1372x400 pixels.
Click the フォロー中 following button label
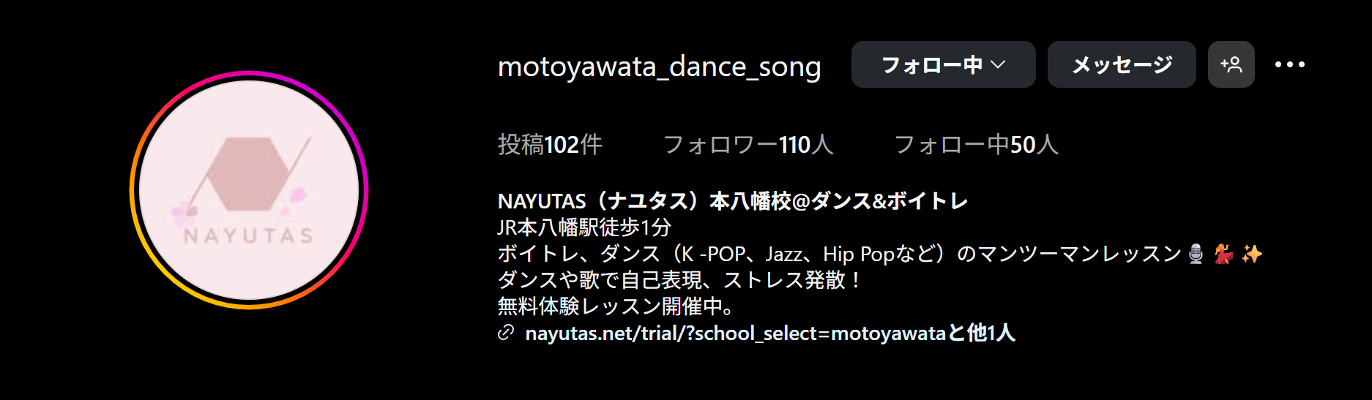[931, 64]
